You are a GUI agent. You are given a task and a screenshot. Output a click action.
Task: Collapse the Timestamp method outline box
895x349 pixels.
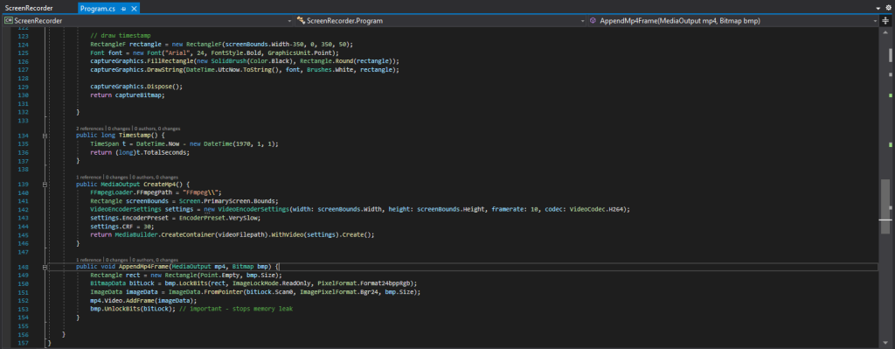pos(45,136)
